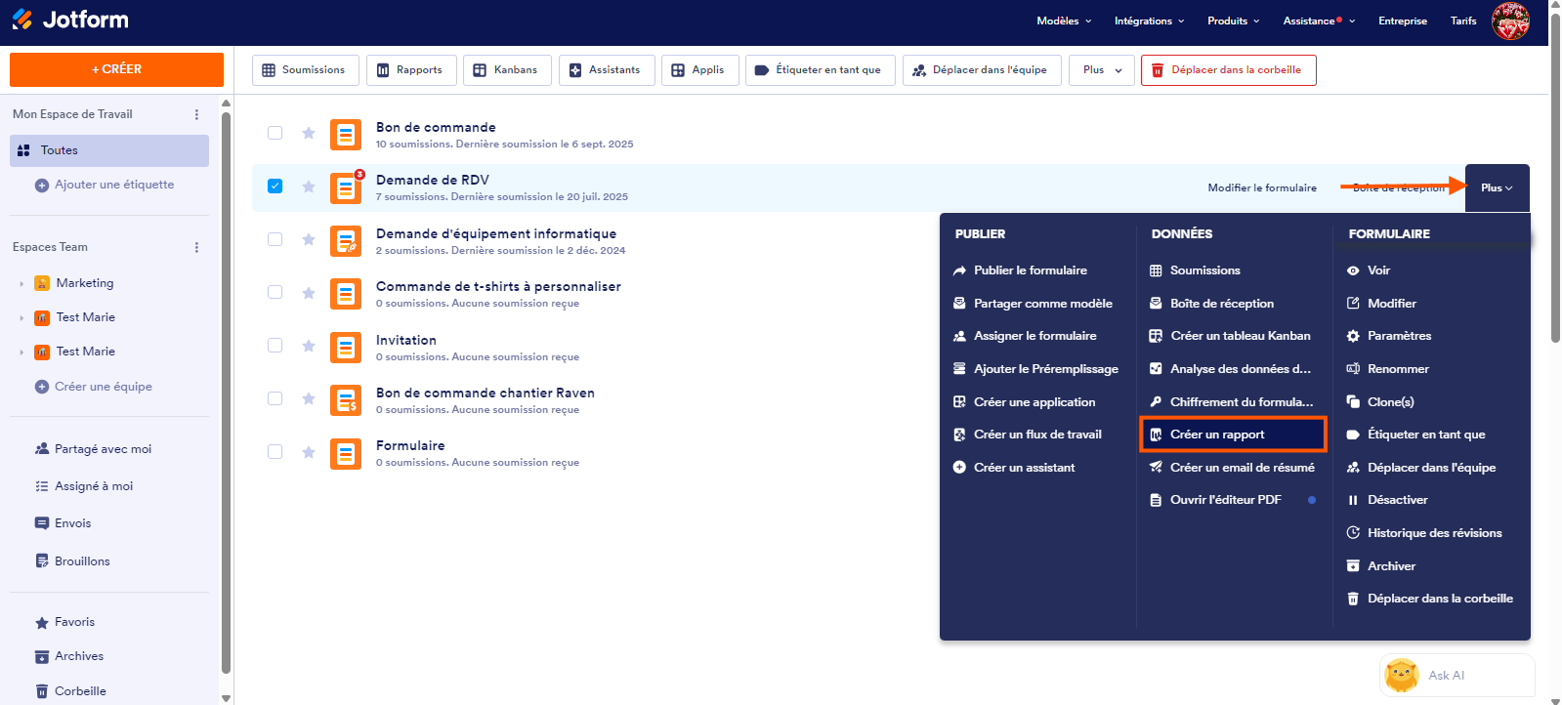The height and width of the screenshot is (705, 1562).
Task: Click the plus icon beside Créer une équipe
Action: click(x=42, y=387)
